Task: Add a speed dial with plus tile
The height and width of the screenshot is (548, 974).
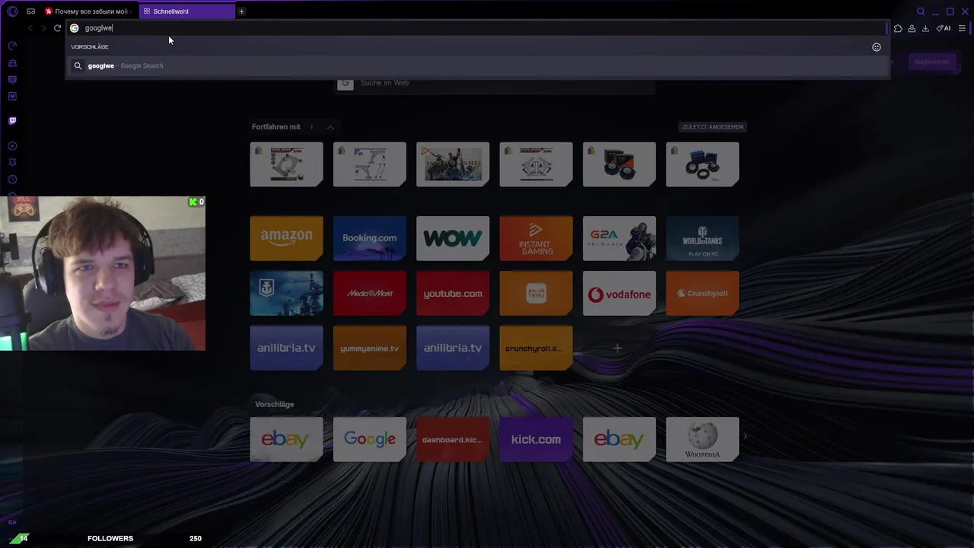Action: tap(617, 348)
